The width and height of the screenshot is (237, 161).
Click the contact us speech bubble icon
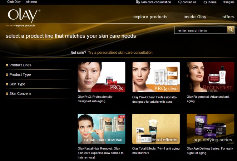pos(180,2)
